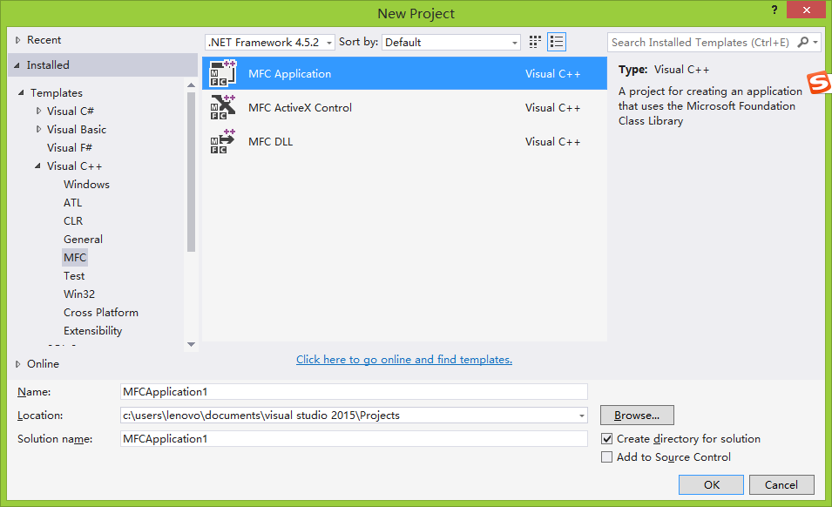Select Visual F# in templates tree

tap(70, 147)
